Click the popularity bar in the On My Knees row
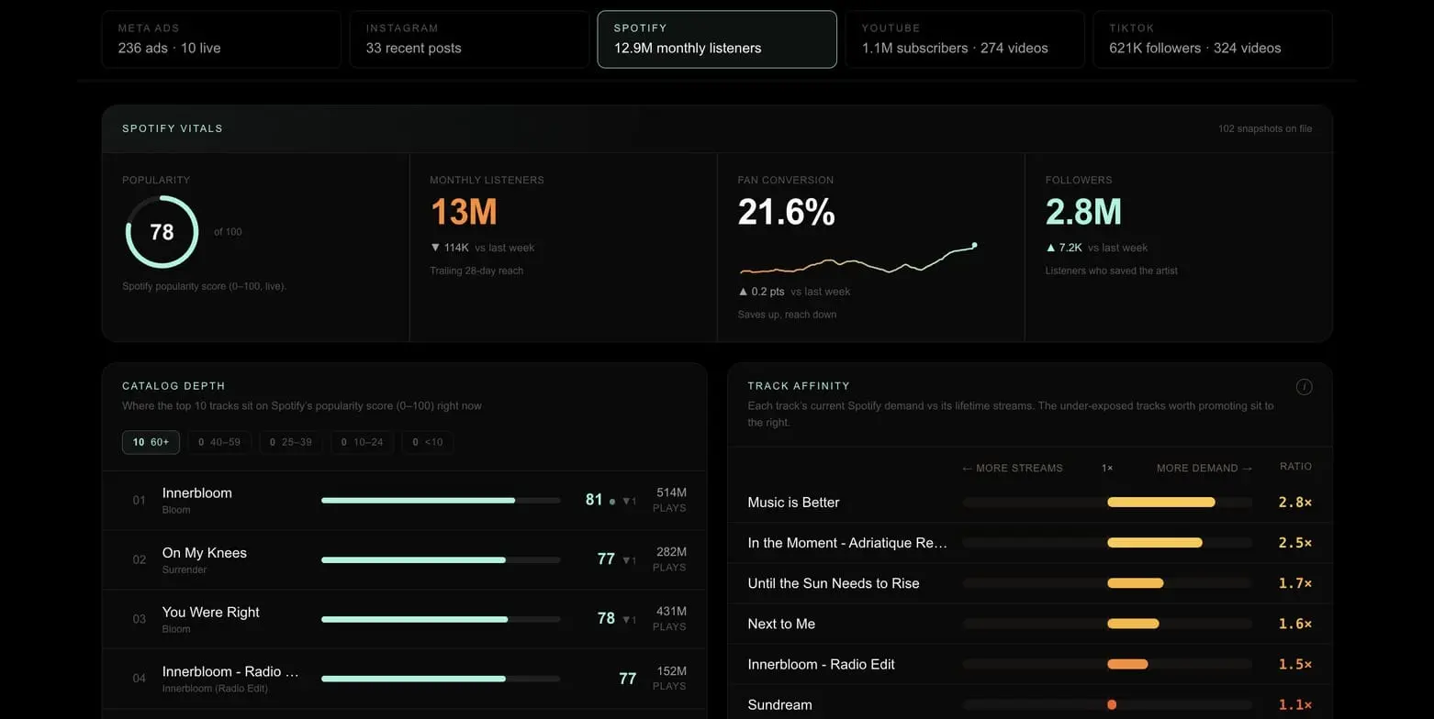This screenshot has height=719, width=1434. (x=441, y=559)
